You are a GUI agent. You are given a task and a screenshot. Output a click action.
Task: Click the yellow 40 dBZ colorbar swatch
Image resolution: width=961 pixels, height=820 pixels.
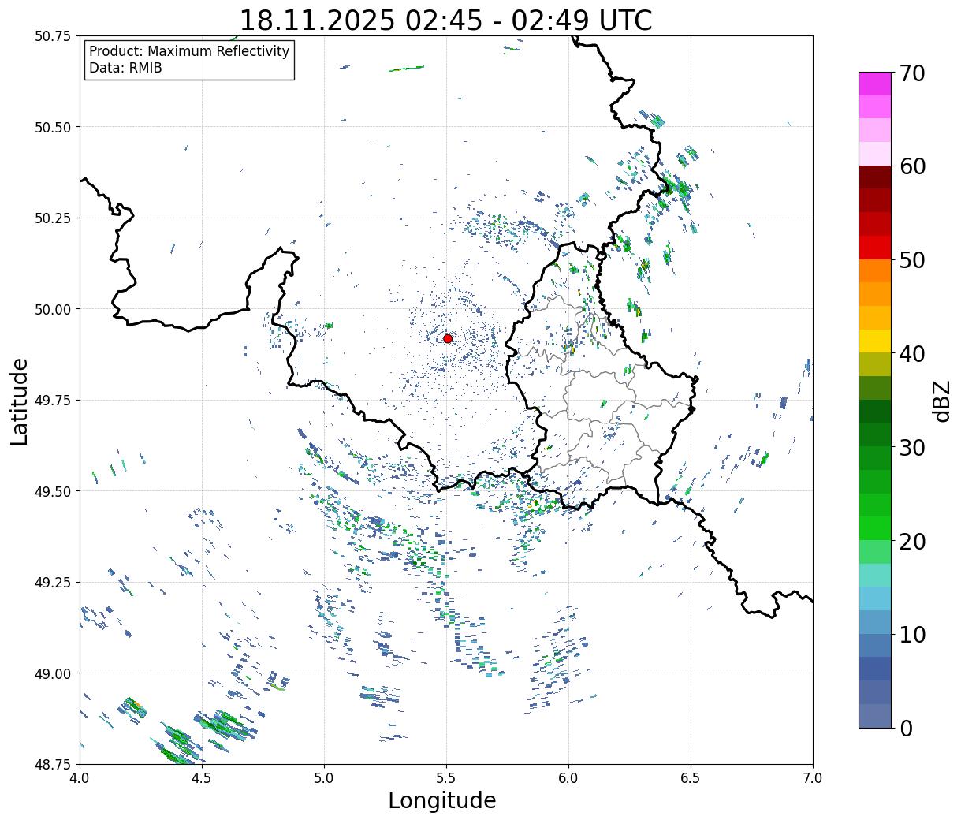point(875,341)
